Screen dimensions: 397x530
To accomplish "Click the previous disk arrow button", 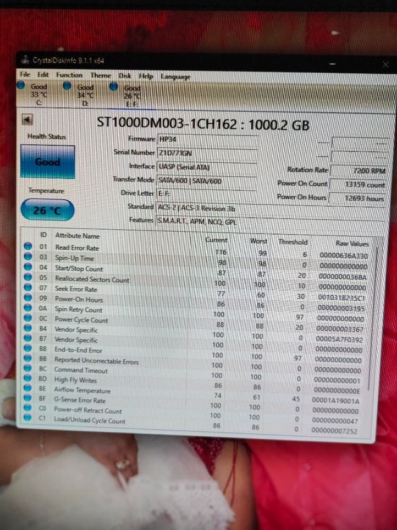I will [27, 119].
